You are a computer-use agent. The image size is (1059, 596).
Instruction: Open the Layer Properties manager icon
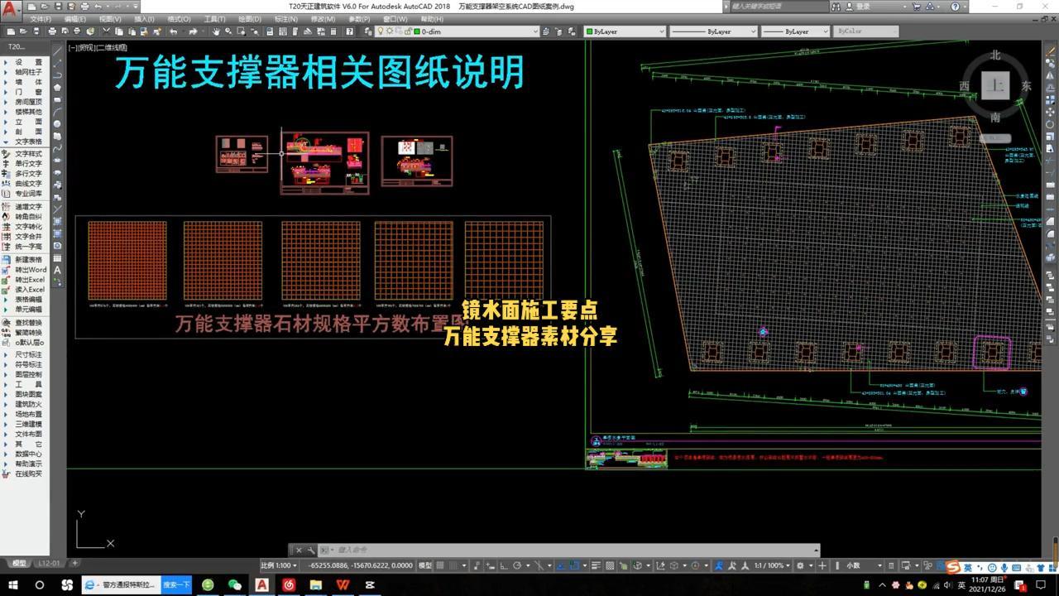[x=367, y=31]
